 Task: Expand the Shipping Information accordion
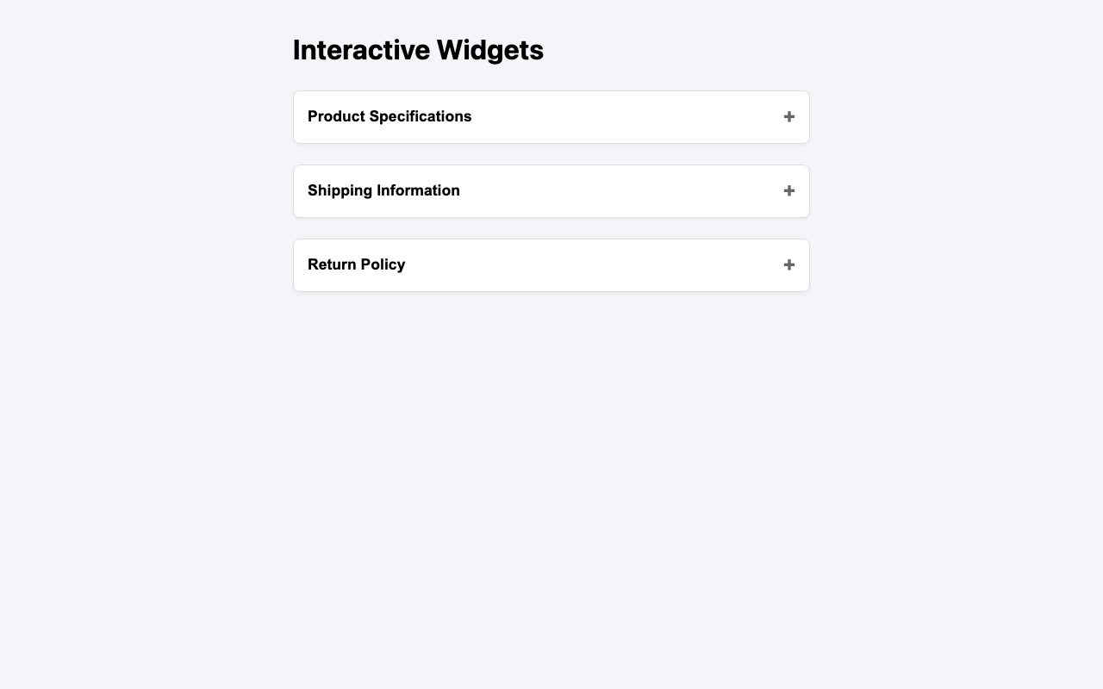(x=551, y=190)
